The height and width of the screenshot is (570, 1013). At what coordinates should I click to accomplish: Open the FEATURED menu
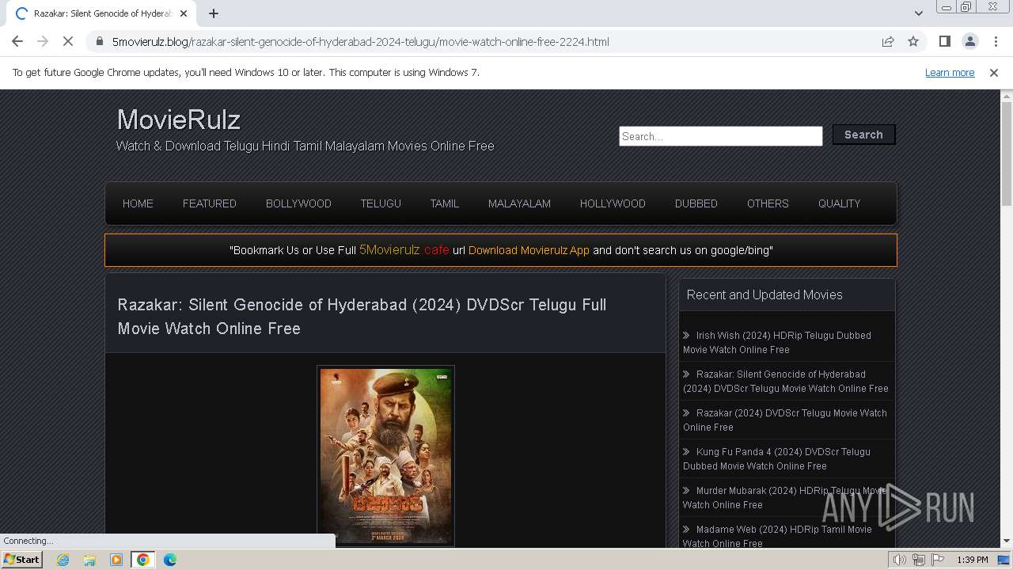coord(210,203)
